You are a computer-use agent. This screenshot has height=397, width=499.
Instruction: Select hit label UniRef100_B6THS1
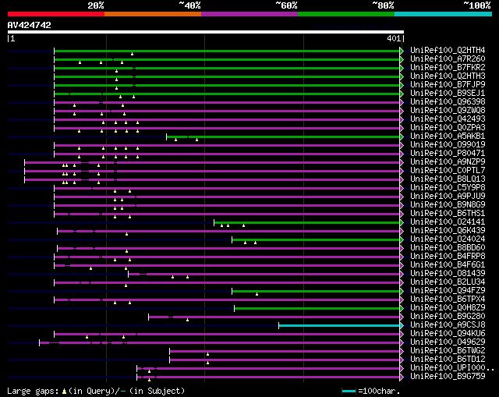pyautogui.click(x=448, y=214)
